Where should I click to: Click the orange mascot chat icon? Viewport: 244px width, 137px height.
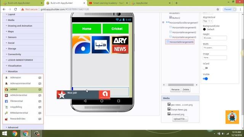point(232,117)
